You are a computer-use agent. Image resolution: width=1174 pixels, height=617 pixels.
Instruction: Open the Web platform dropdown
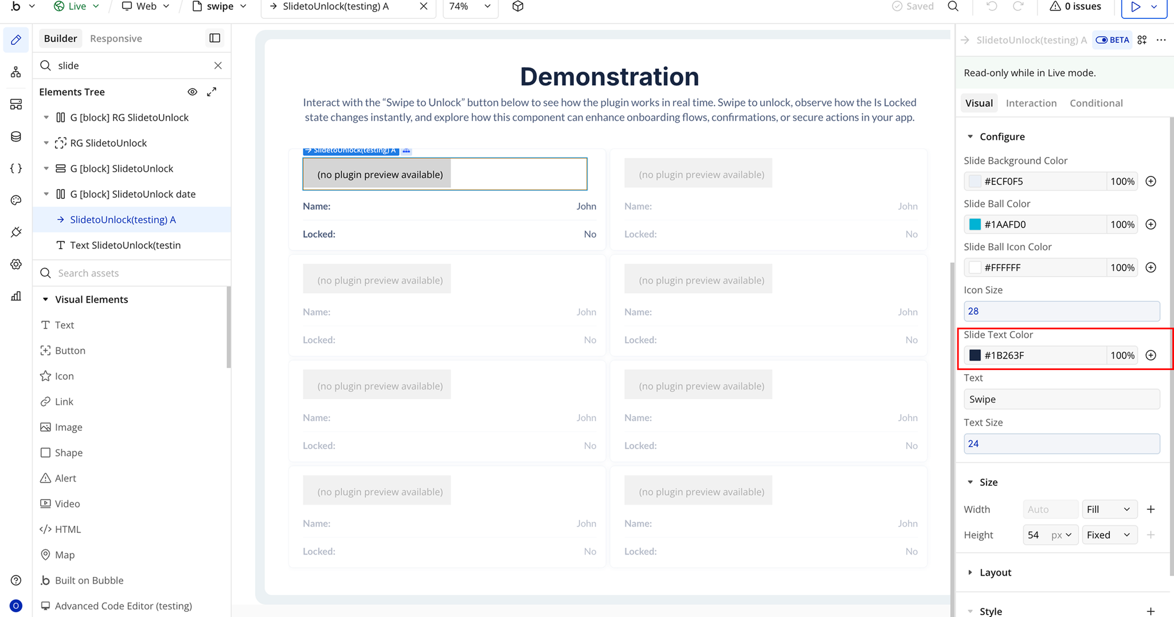click(x=146, y=6)
